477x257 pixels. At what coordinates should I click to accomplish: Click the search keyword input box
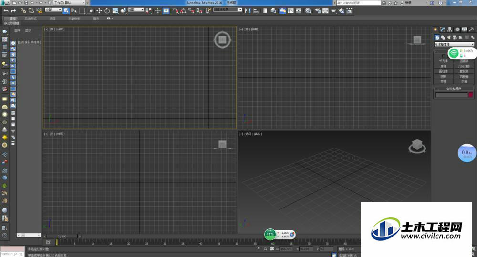pyautogui.click(x=358, y=3)
